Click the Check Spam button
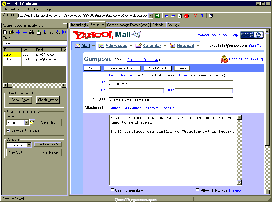The width and height of the screenshot is (272, 202). [x=20, y=100]
